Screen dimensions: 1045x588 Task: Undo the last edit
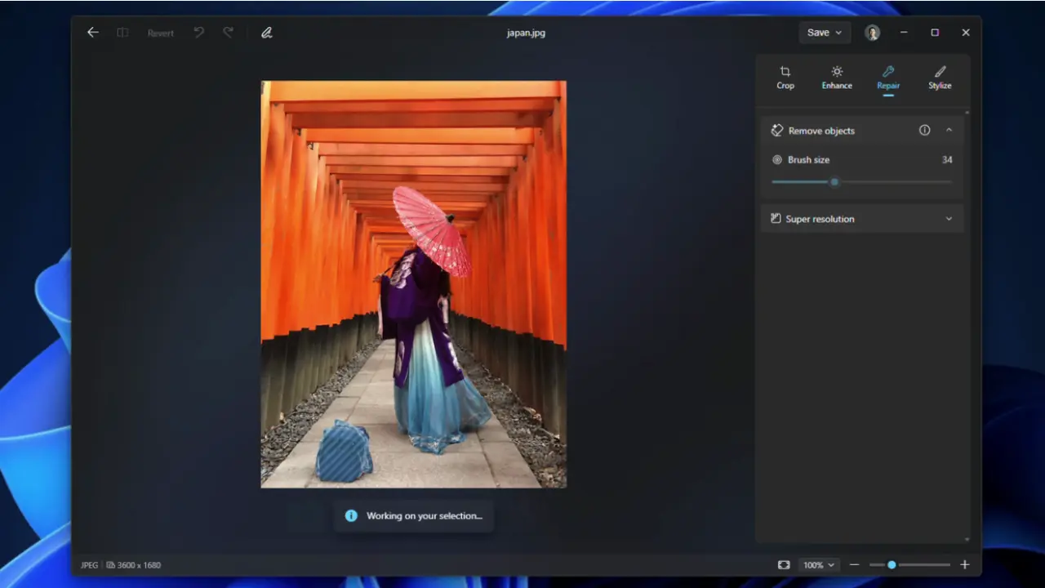click(198, 33)
